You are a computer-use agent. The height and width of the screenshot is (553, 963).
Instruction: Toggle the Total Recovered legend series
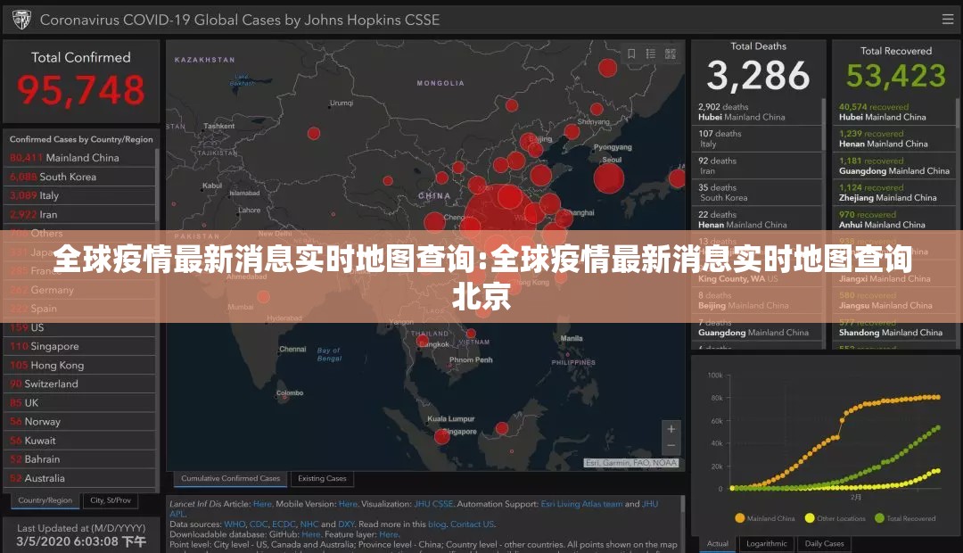[x=904, y=518]
